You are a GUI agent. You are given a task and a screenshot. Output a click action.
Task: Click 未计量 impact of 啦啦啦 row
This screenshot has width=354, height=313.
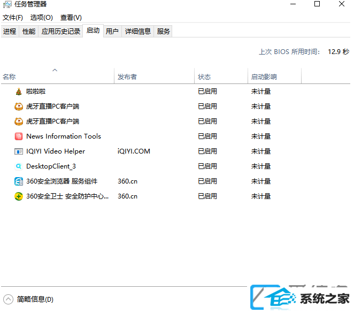coord(261,91)
